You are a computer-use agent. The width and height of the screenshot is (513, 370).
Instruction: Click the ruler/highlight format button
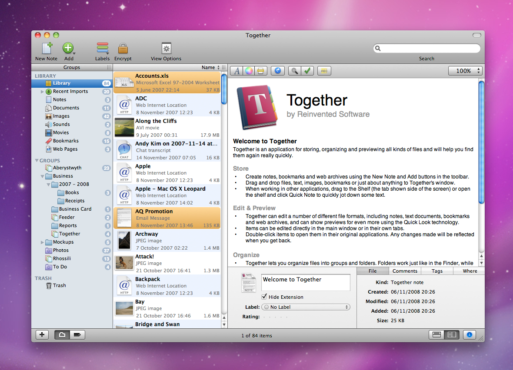pos(261,71)
